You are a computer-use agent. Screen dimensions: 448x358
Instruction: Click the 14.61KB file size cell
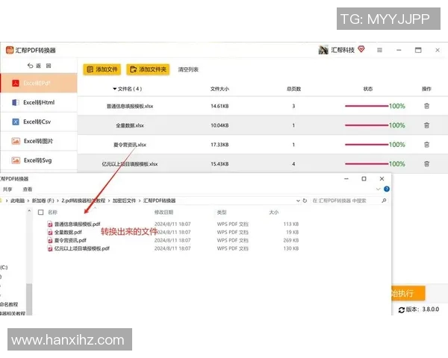[x=220, y=106]
